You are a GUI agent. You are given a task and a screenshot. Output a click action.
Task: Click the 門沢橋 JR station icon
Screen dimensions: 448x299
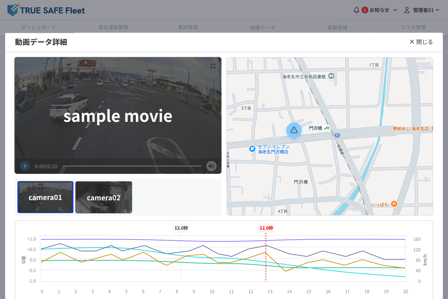[327, 128]
